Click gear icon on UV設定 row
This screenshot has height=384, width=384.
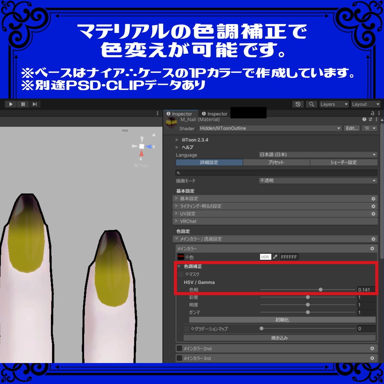373,214
